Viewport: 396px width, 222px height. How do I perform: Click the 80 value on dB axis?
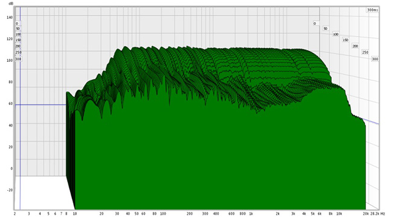(10, 82)
